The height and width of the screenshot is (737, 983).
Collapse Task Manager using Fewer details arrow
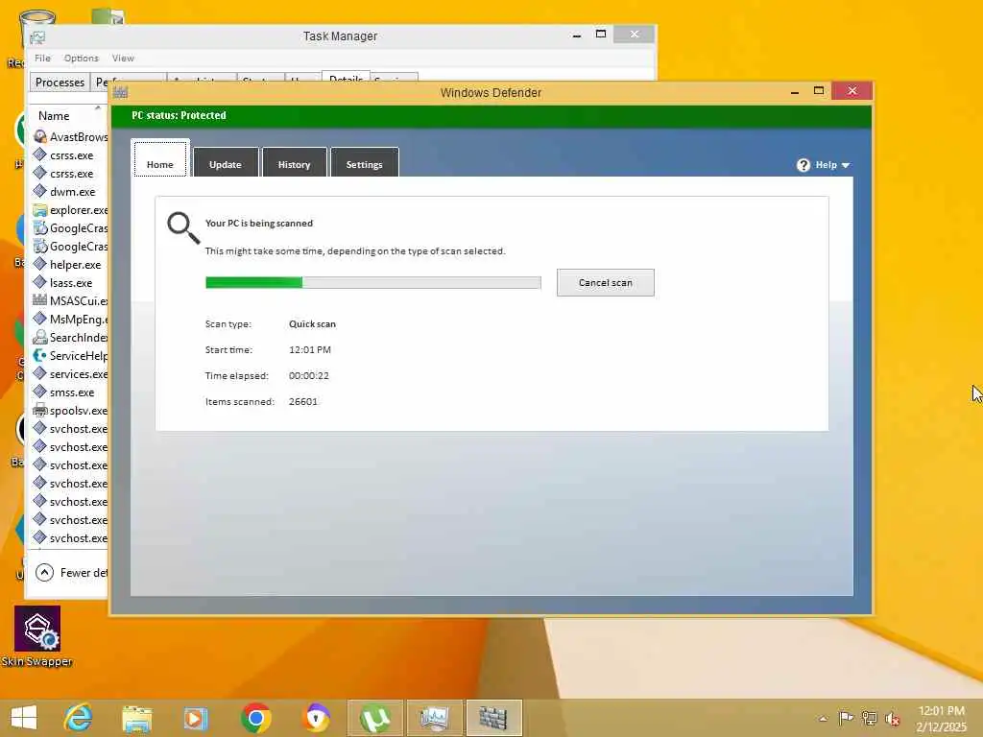pyautogui.click(x=44, y=572)
